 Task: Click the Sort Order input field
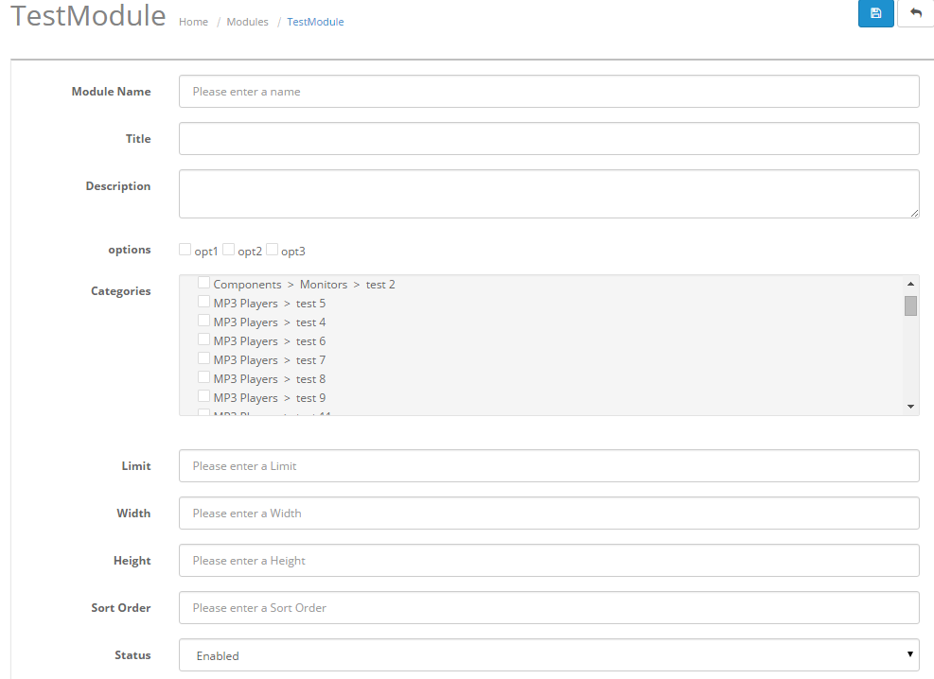pyautogui.click(x=549, y=608)
